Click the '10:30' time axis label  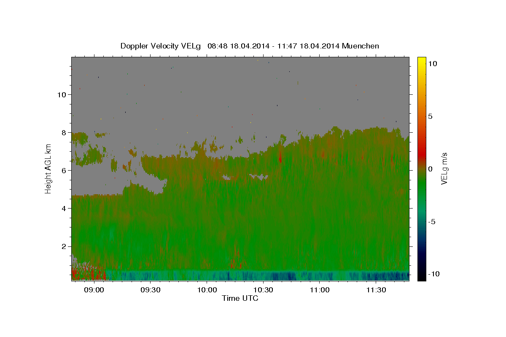pos(263,290)
